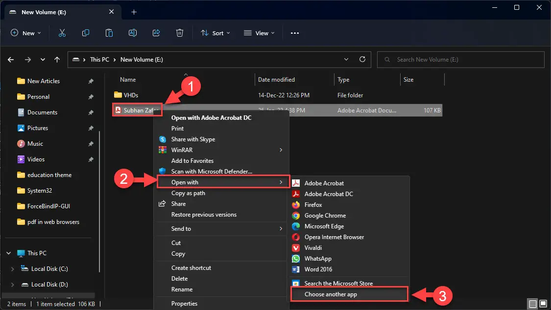Viewport: 551px width, 310px height.
Task: Click the Delete trash toolbar icon
Action: pyautogui.click(x=180, y=33)
